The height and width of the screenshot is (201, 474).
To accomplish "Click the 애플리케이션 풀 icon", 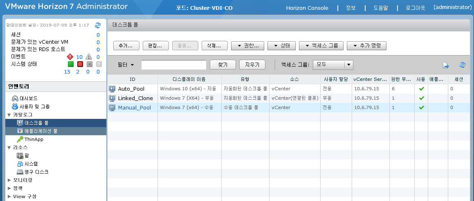I will coord(20,131).
